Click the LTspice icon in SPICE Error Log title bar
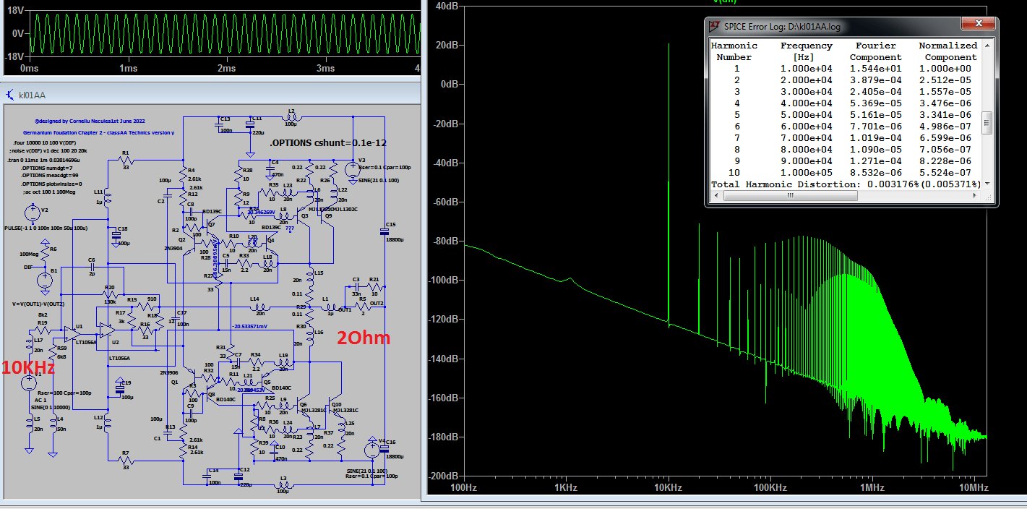Screen dimensions: 1027x509 [713, 26]
